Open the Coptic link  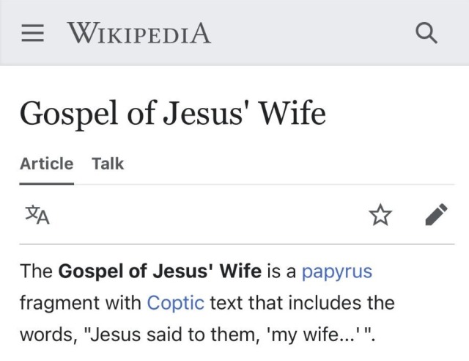point(176,302)
